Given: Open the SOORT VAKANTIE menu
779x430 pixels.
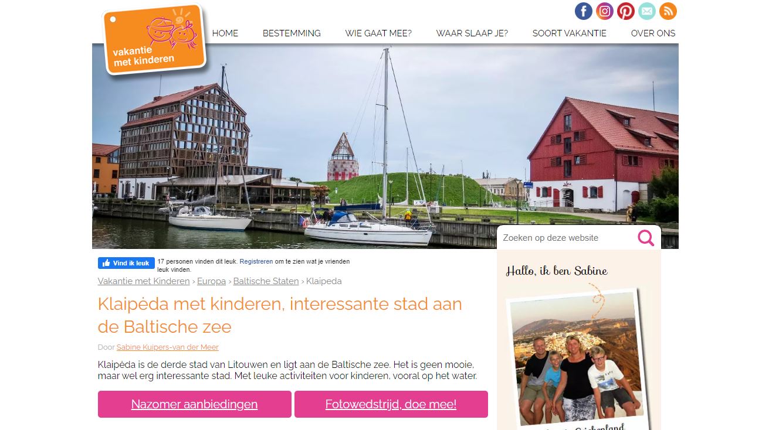Looking at the screenshot, I should pyautogui.click(x=570, y=33).
